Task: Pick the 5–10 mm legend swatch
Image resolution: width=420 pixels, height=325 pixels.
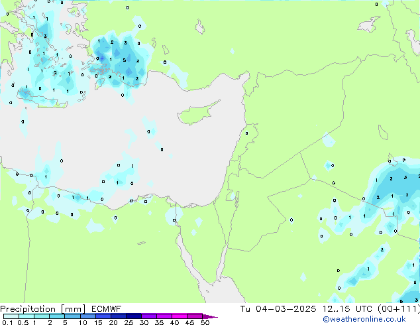Action: pos(73,316)
